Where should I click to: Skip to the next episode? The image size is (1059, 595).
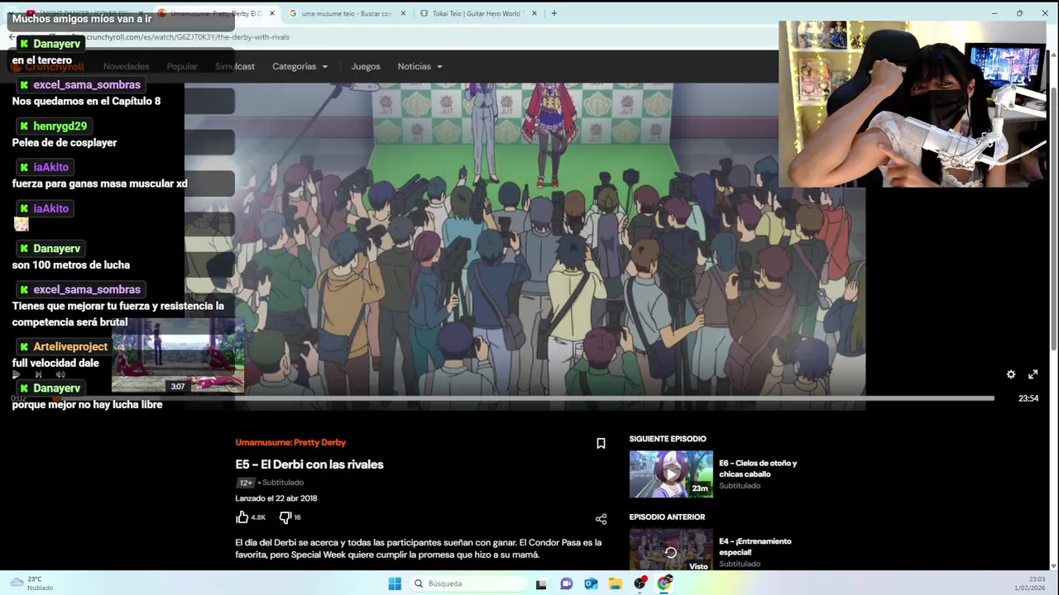[x=38, y=374]
